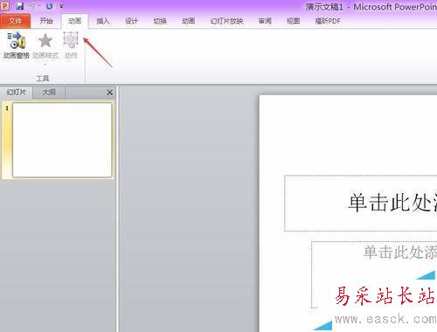Image resolution: width=437 pixels, height=332 pixels.
Task: Click the Undo icon in quick access toolbar
Action: [x=31, y=6]
